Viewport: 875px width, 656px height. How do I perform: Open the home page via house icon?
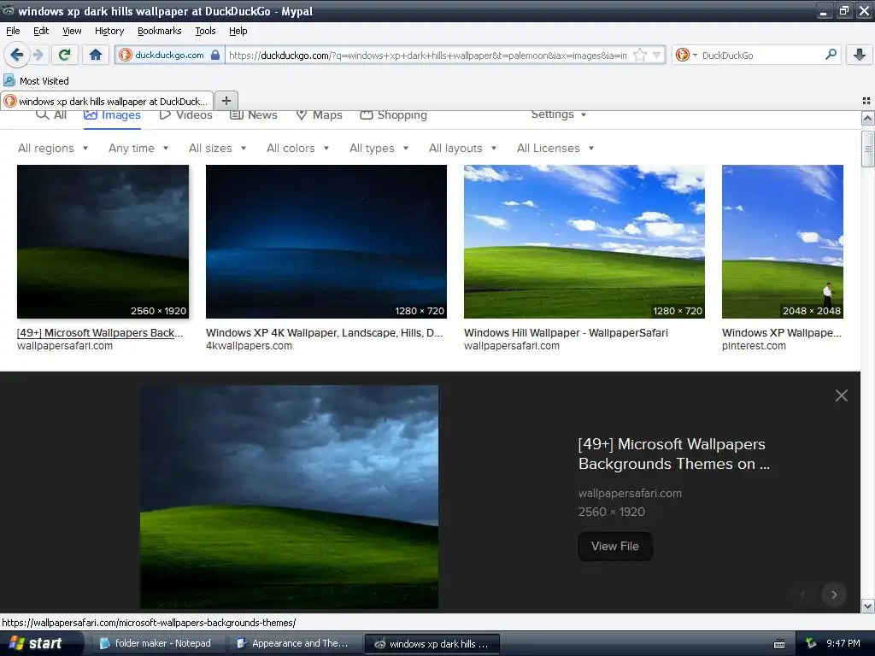pyautogui.click(x=96, y=55)
